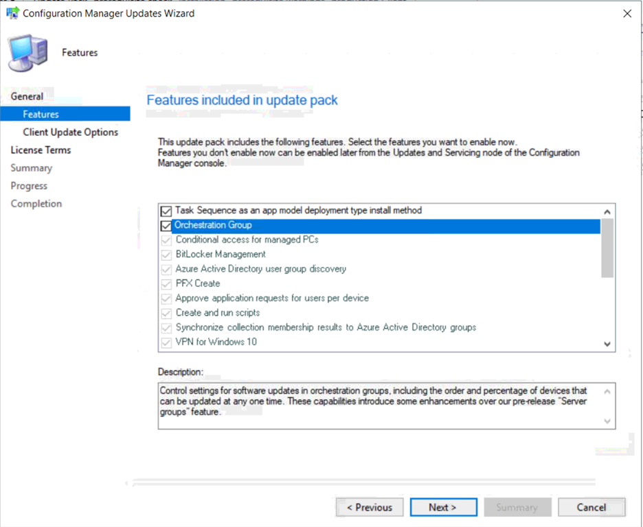Click the Description label
643x527 pixels.
coord(181,372)
